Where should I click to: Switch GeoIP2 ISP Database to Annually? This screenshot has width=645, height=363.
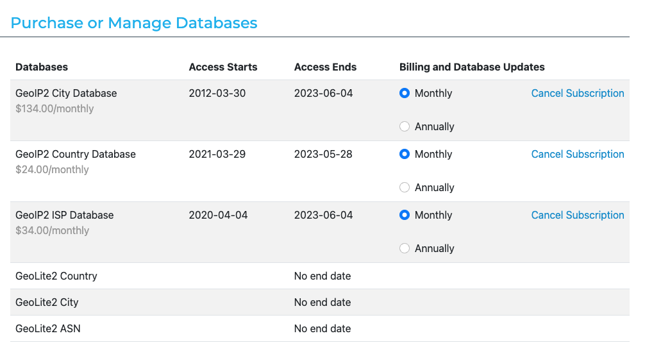[405, 249]
